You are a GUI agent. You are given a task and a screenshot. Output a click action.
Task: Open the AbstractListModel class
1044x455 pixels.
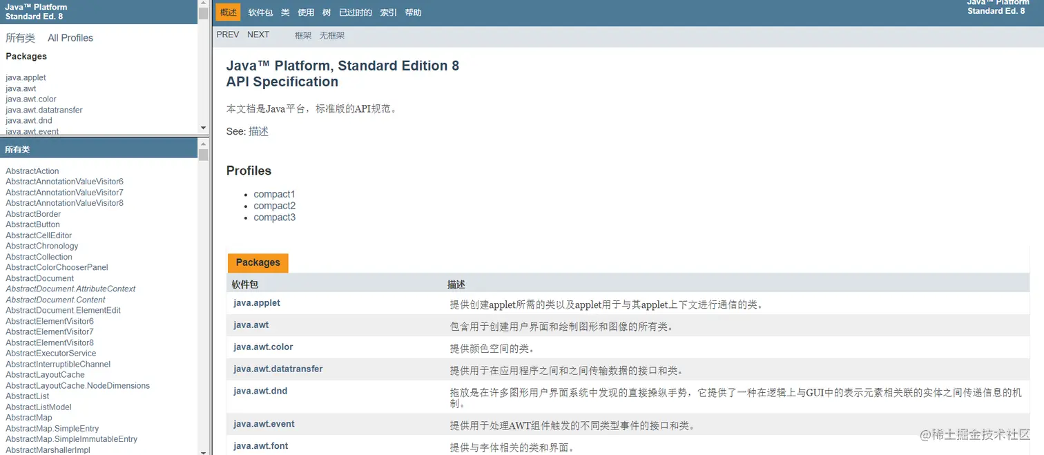(x=39, y=407)
